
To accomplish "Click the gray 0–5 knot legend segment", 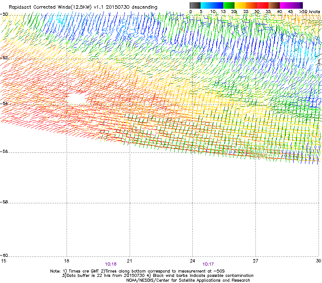I will [x=195, y=5].
